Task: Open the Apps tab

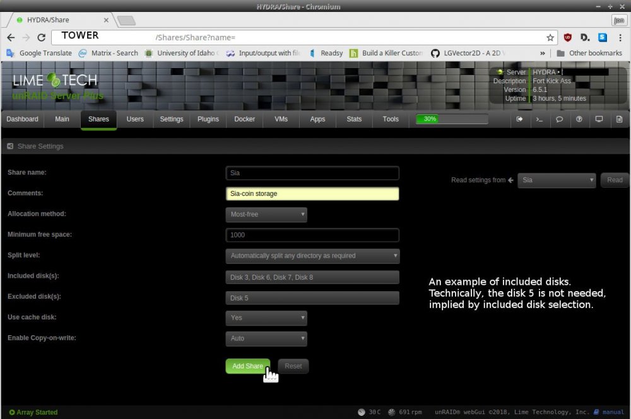Action: pos(317,119)
